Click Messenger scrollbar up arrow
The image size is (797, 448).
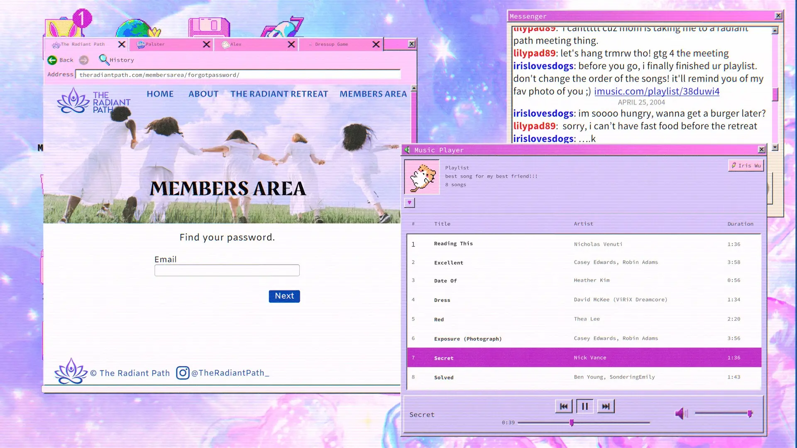(775, 30)
